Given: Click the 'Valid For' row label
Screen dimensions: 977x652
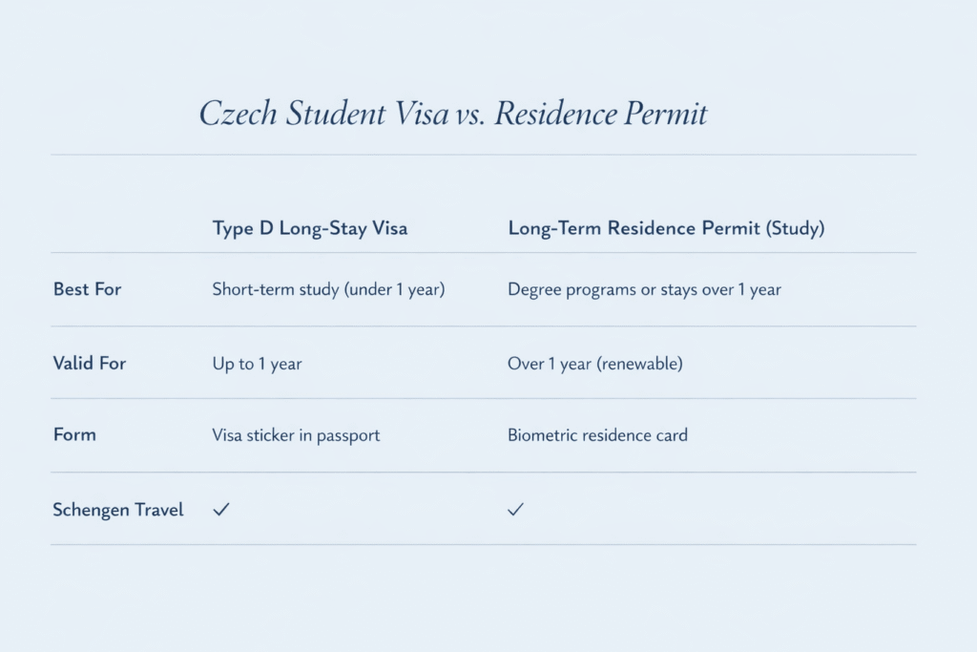Looking at the screenshot, I should [x=90, y=363].
